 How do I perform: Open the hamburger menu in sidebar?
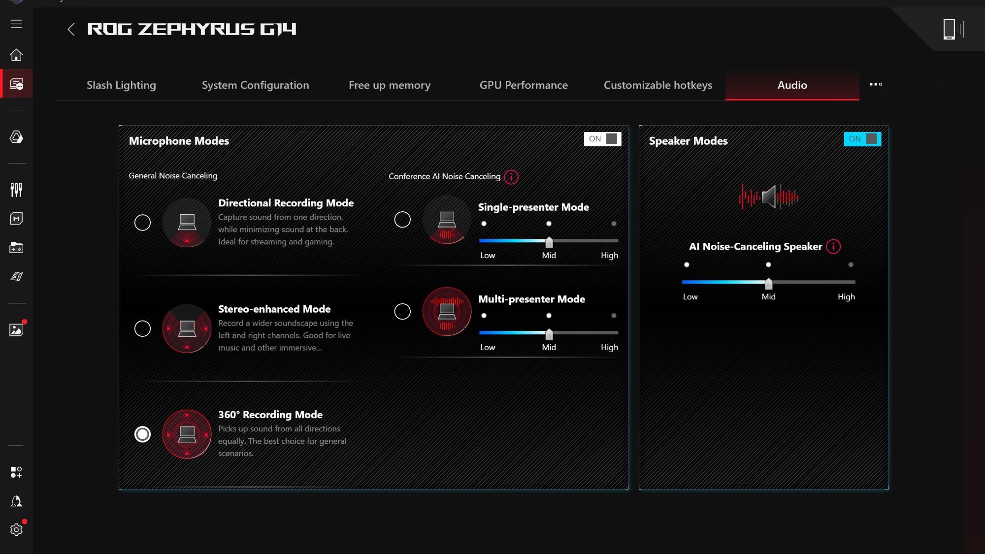16,24
